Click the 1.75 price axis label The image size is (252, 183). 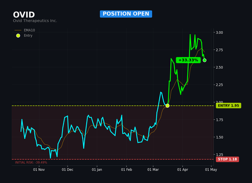(219, 120)
